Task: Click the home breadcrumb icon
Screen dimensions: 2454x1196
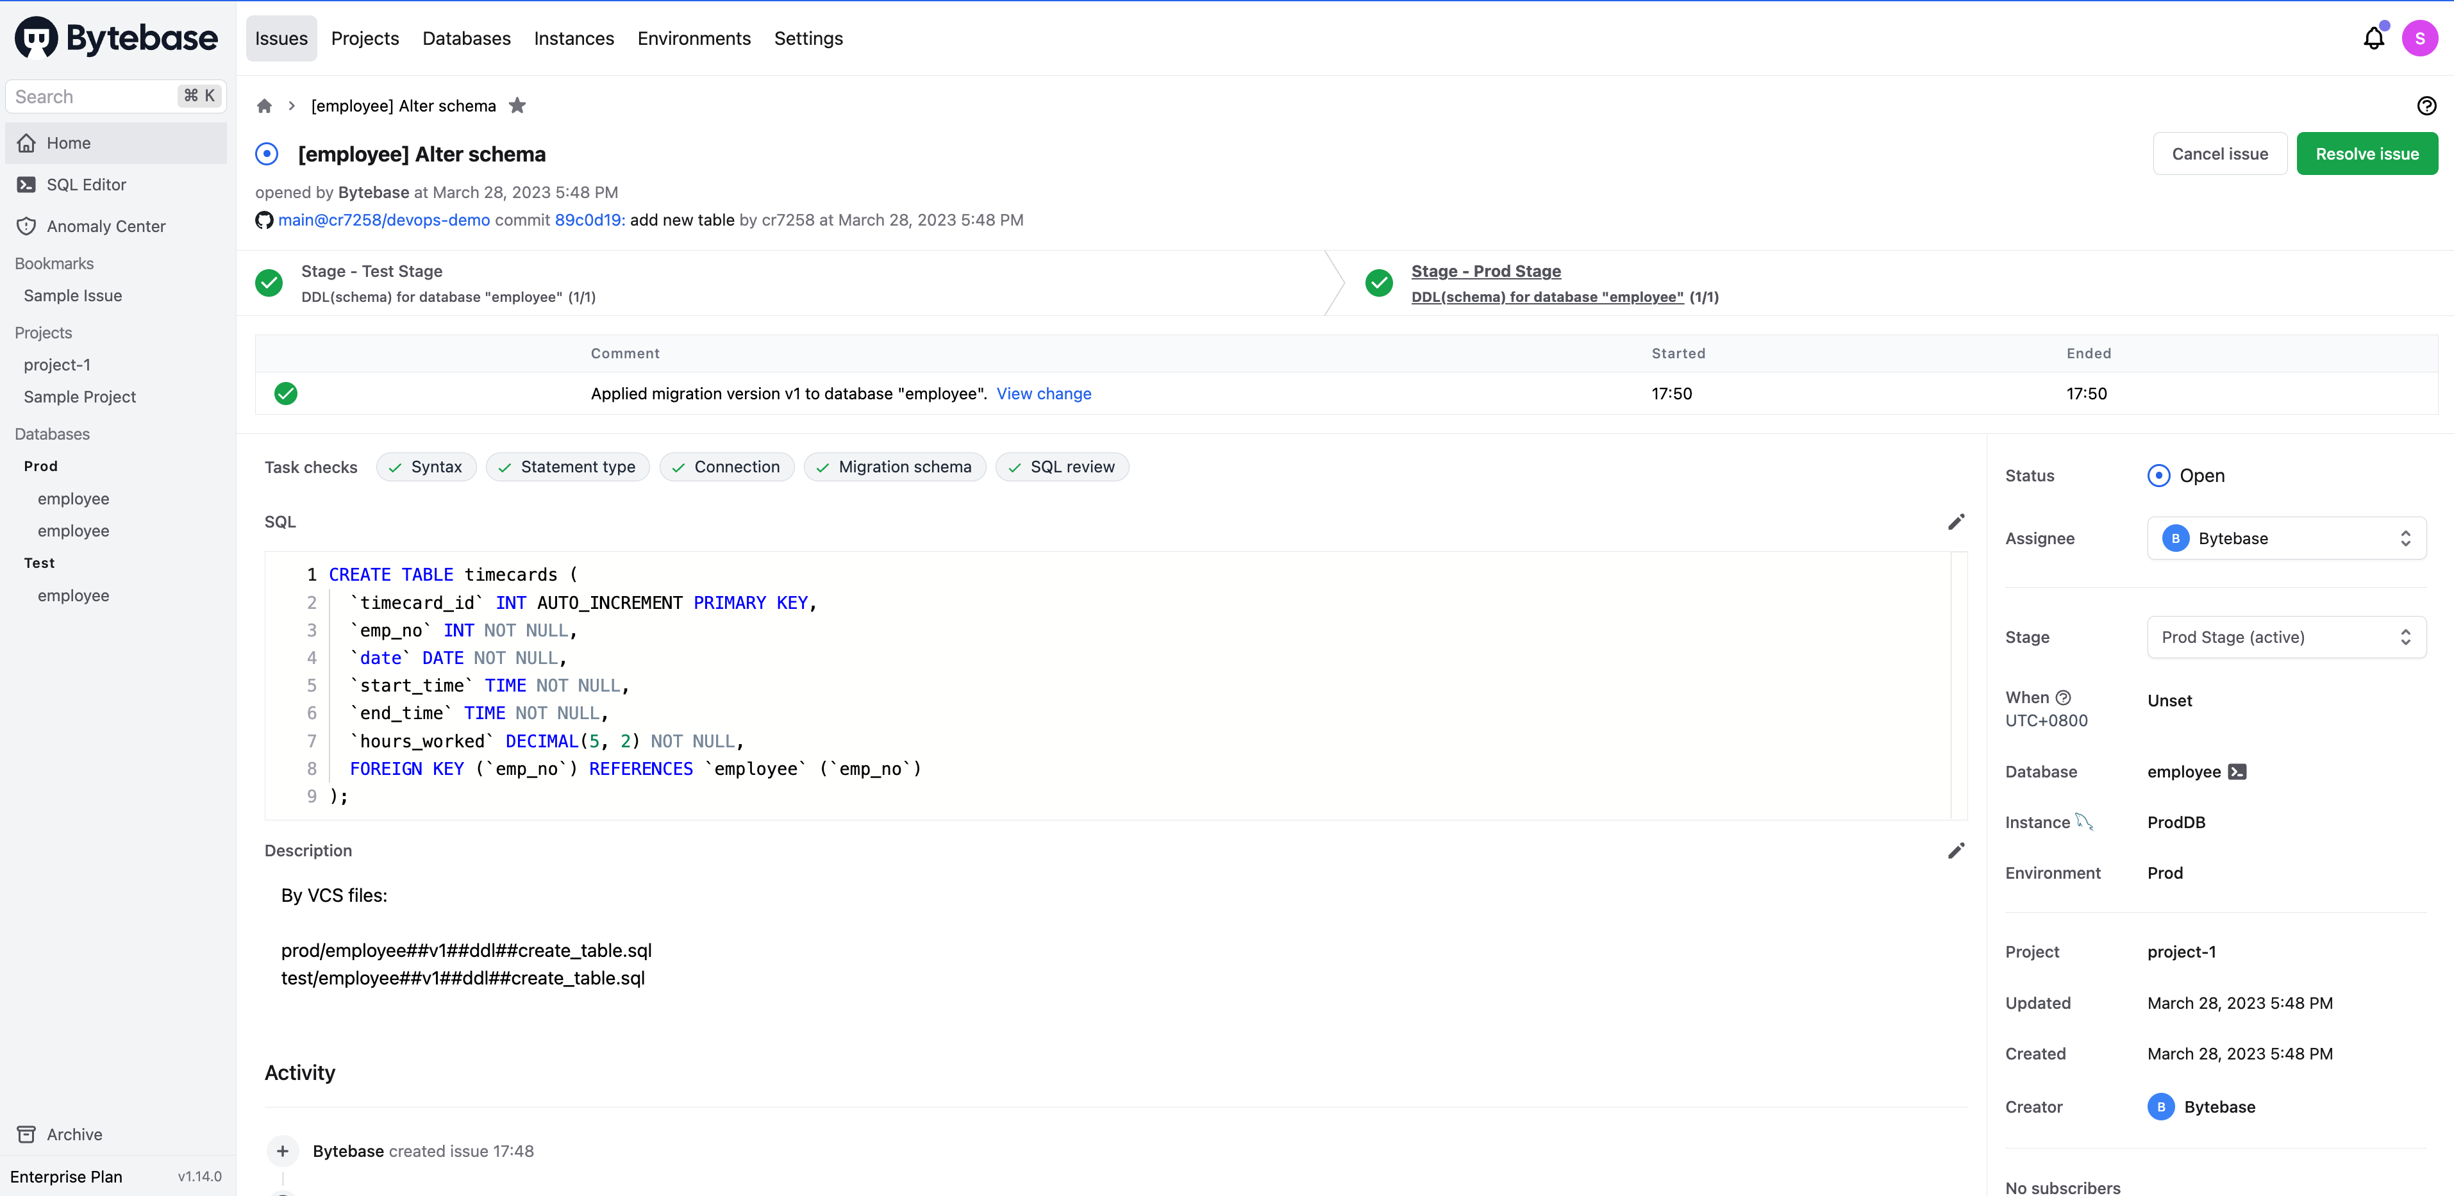Action: (x=265, y=106)
